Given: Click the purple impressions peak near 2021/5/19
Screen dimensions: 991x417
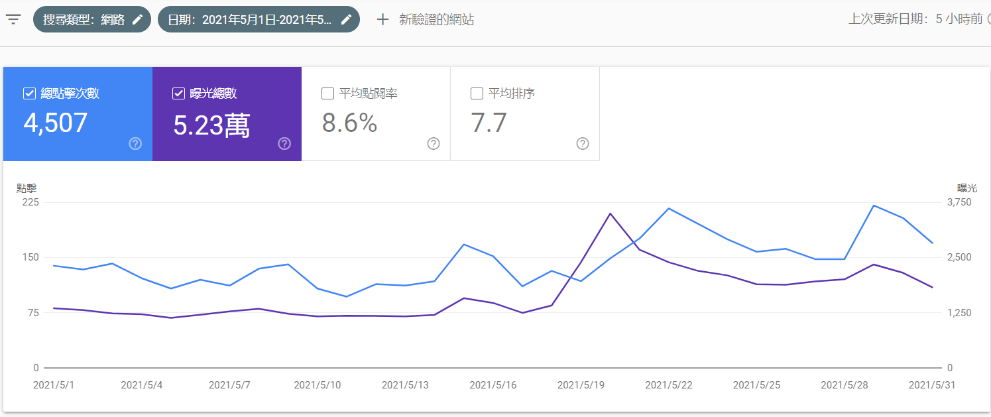Looking at the screenshot, I should (610, 213).
